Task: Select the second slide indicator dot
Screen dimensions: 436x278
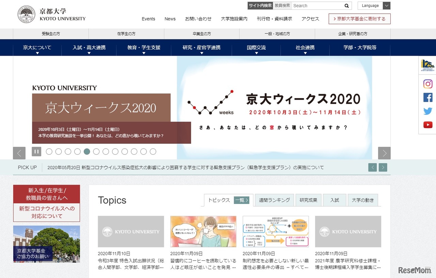Action: tap(59, 152)
